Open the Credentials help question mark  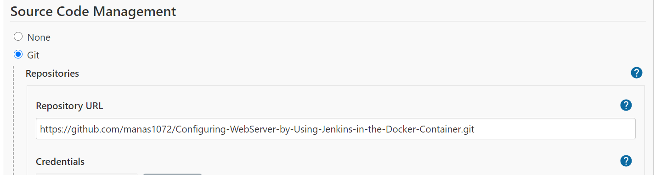click(x=626, y=161)
